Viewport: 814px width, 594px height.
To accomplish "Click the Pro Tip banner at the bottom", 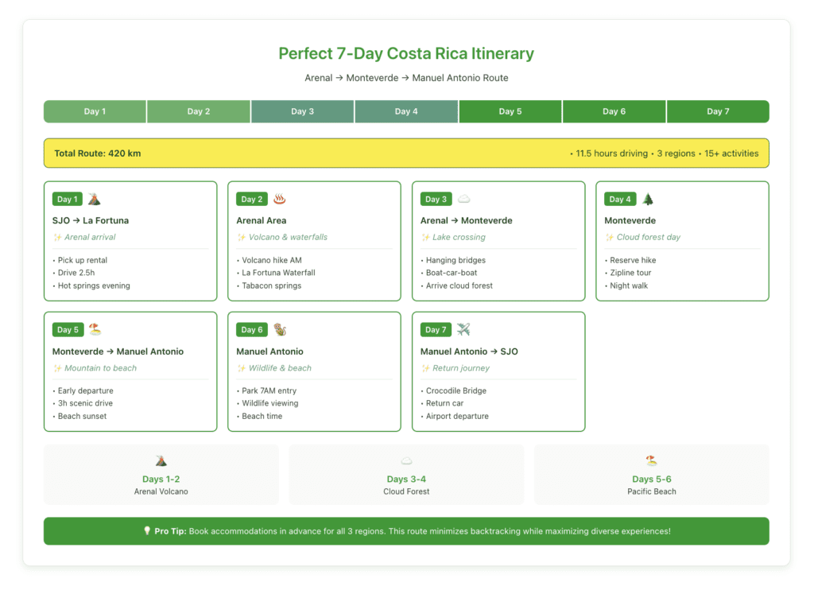I will pos(407,530).
